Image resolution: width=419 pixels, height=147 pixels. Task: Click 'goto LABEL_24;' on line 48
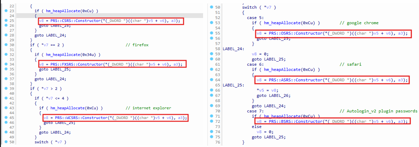coord(55,132)
